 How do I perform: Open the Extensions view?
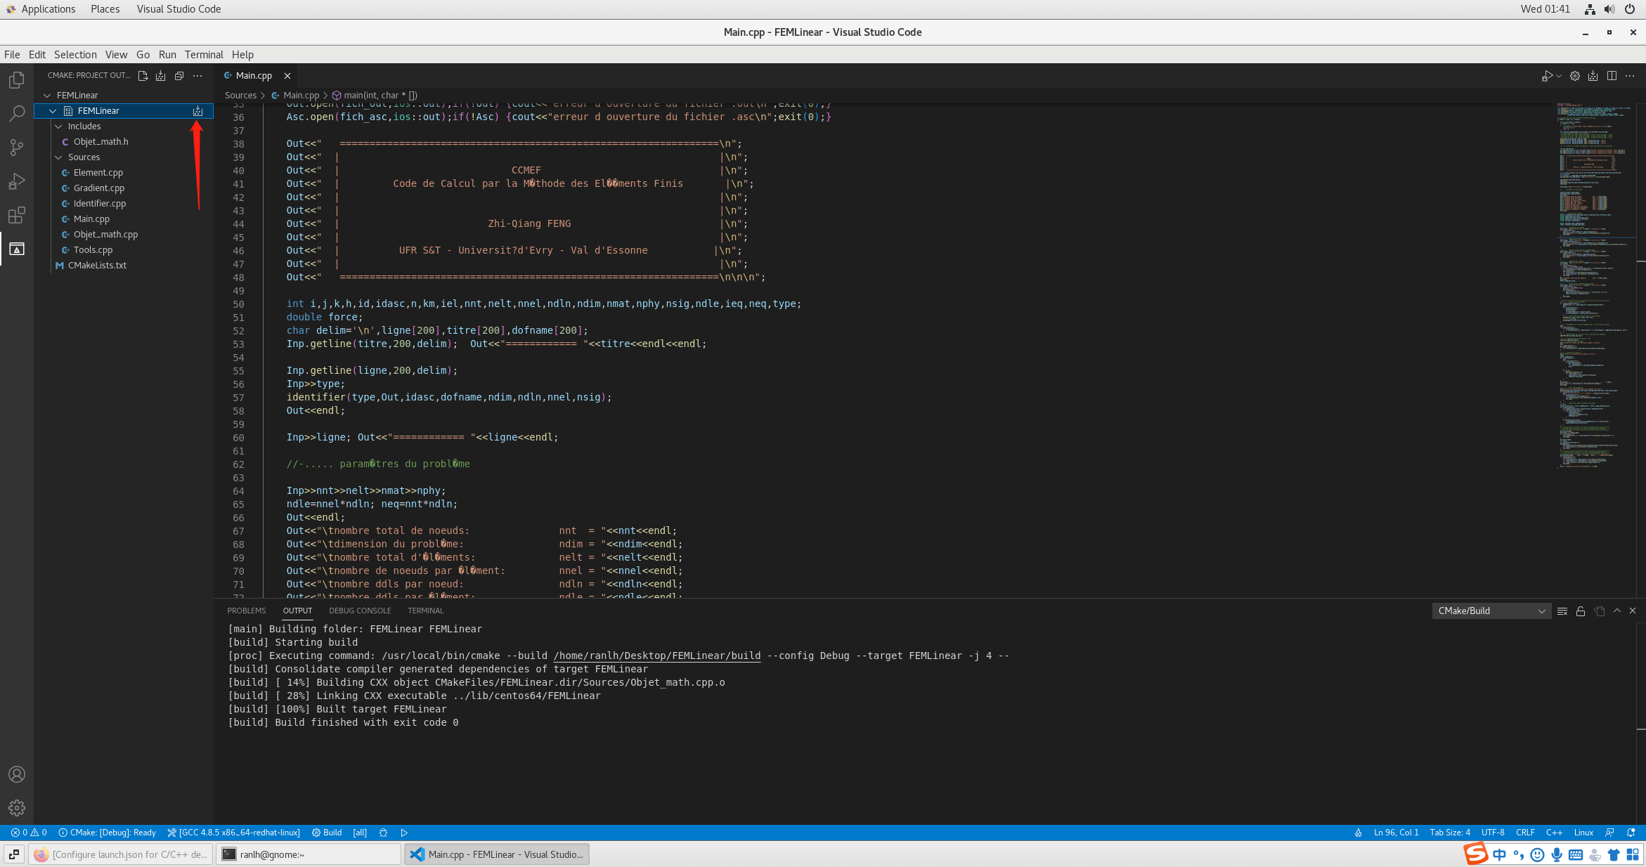pyautogui.click(x=17, y=215)
